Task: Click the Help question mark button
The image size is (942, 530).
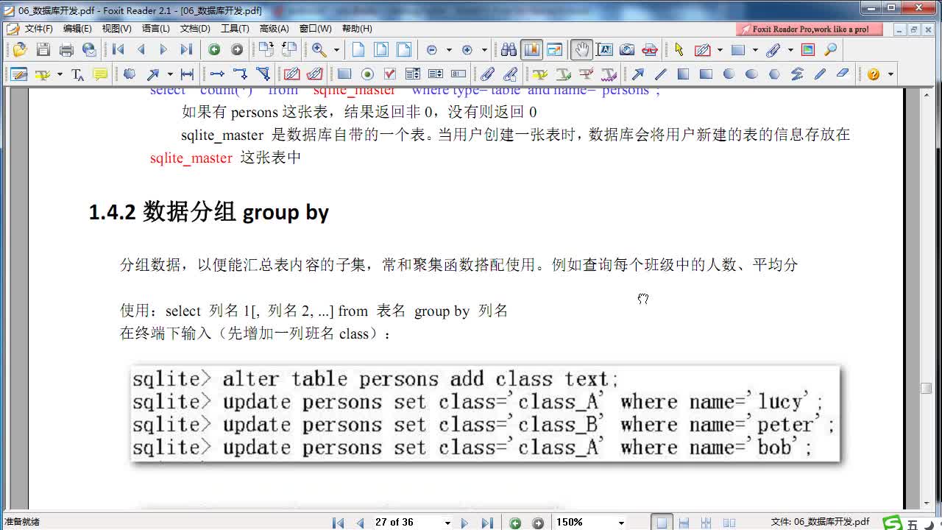Action: tap(874, 74)
